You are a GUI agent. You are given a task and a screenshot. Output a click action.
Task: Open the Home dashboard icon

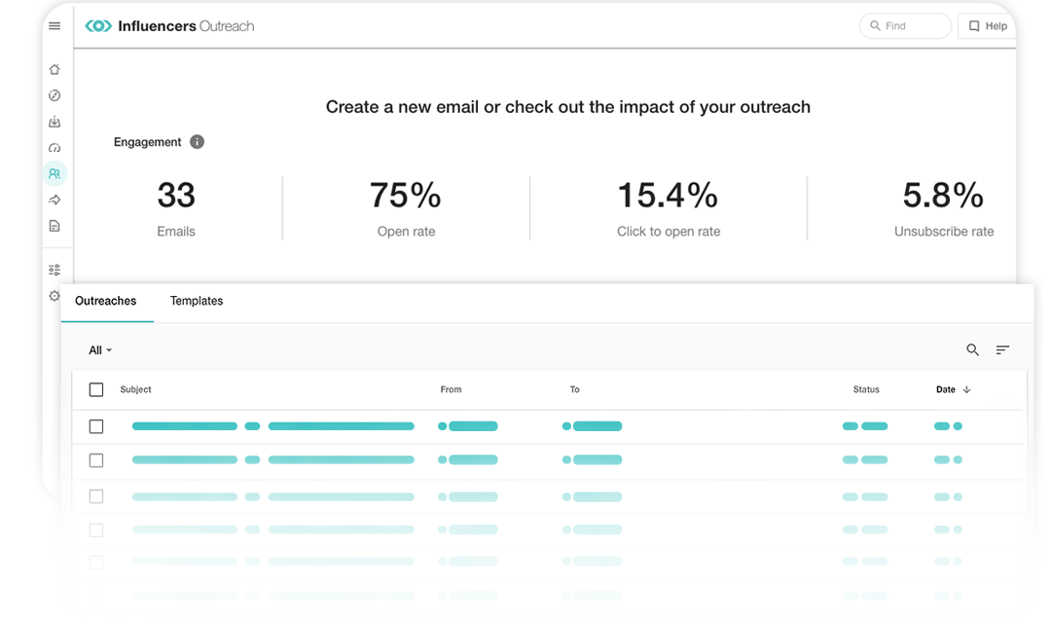pyautogui.click(x=54, y=69)
